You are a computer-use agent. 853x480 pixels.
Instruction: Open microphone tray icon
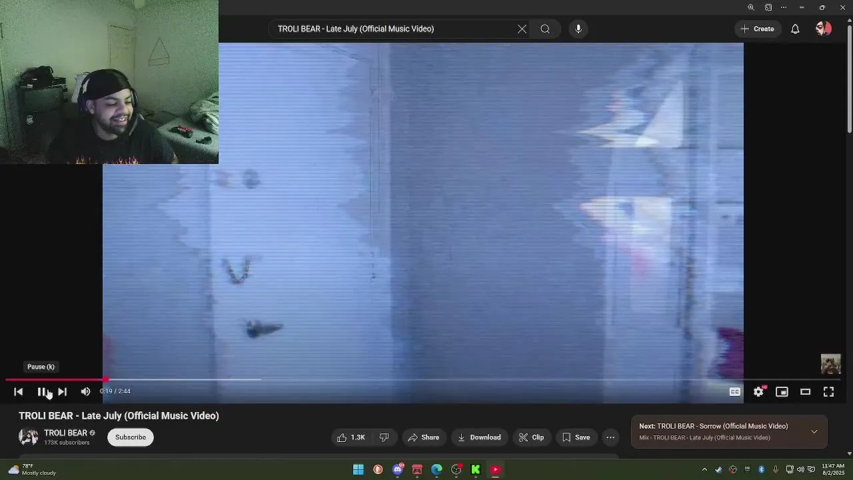pos(776,469)
